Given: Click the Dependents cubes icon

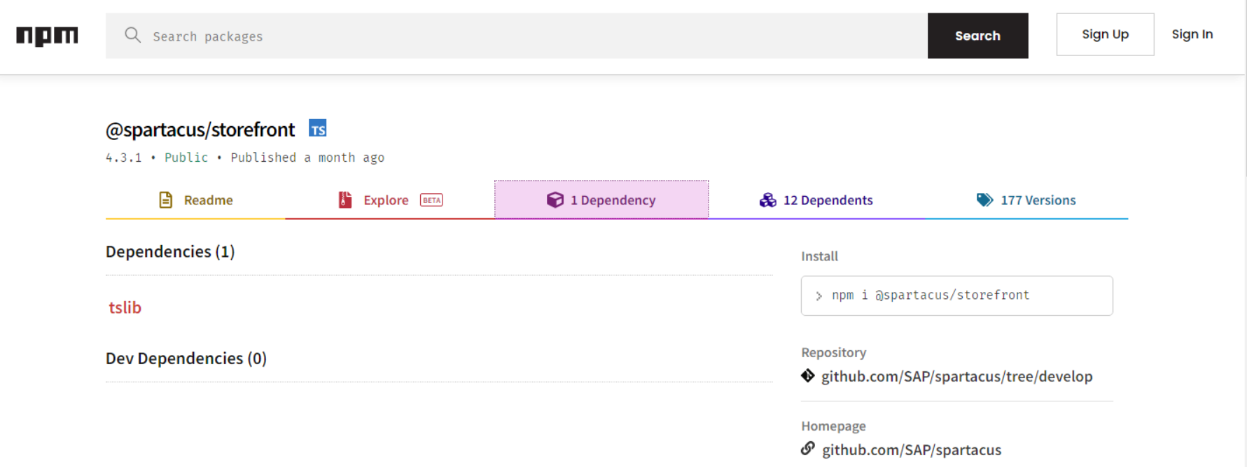Looking at the screenshot, I should click(x=767, y=200).
